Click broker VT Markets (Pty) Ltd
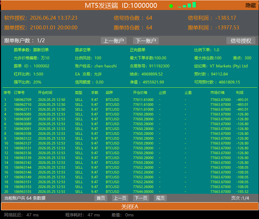The image size is (259, 219). coord(229,66)
